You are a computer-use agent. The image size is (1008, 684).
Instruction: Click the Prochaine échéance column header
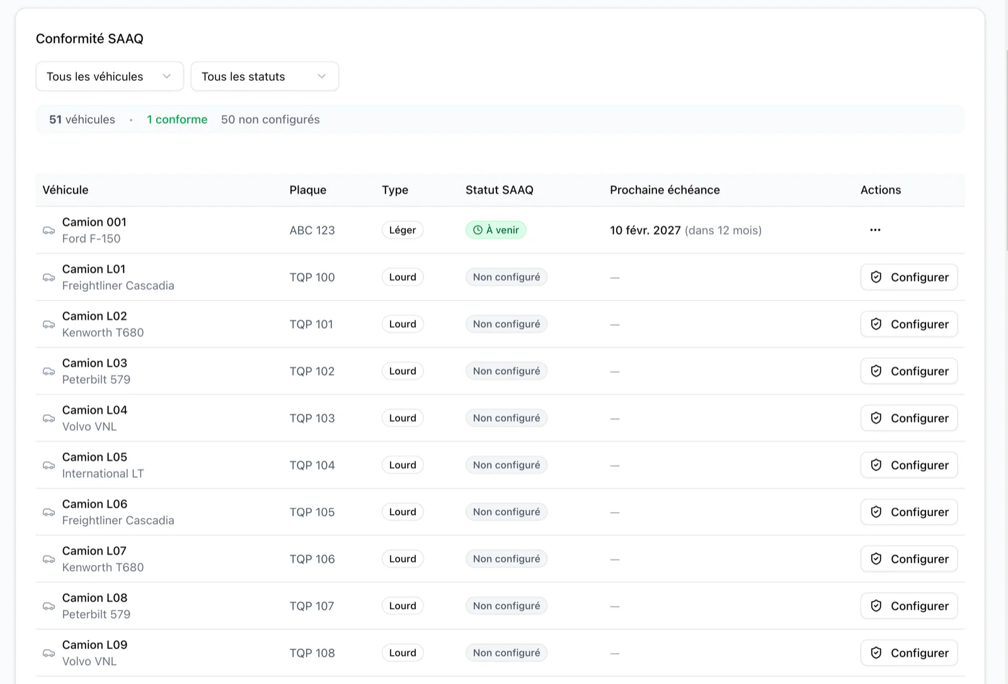[x=664, y=190]
